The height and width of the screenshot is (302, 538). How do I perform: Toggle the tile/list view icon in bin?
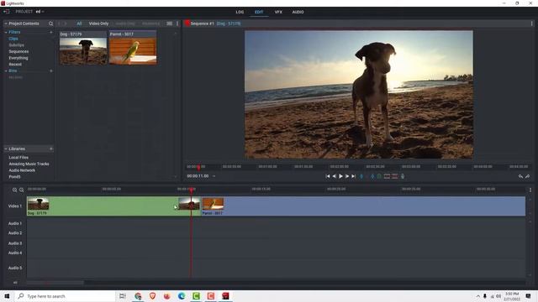pos(169,23)
